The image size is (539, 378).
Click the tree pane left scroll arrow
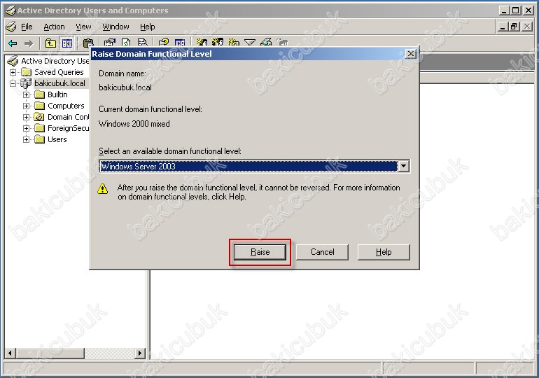10,353
